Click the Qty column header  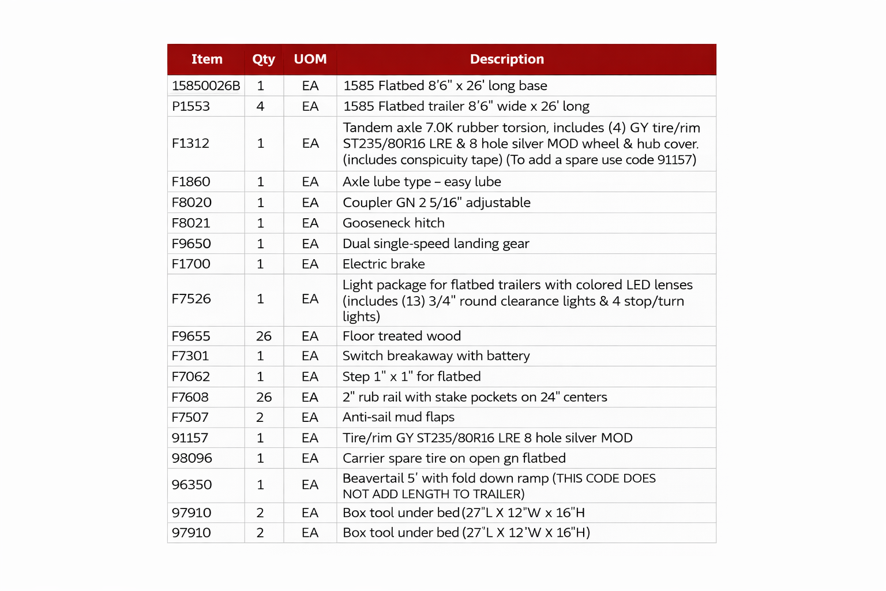(264, 59)
